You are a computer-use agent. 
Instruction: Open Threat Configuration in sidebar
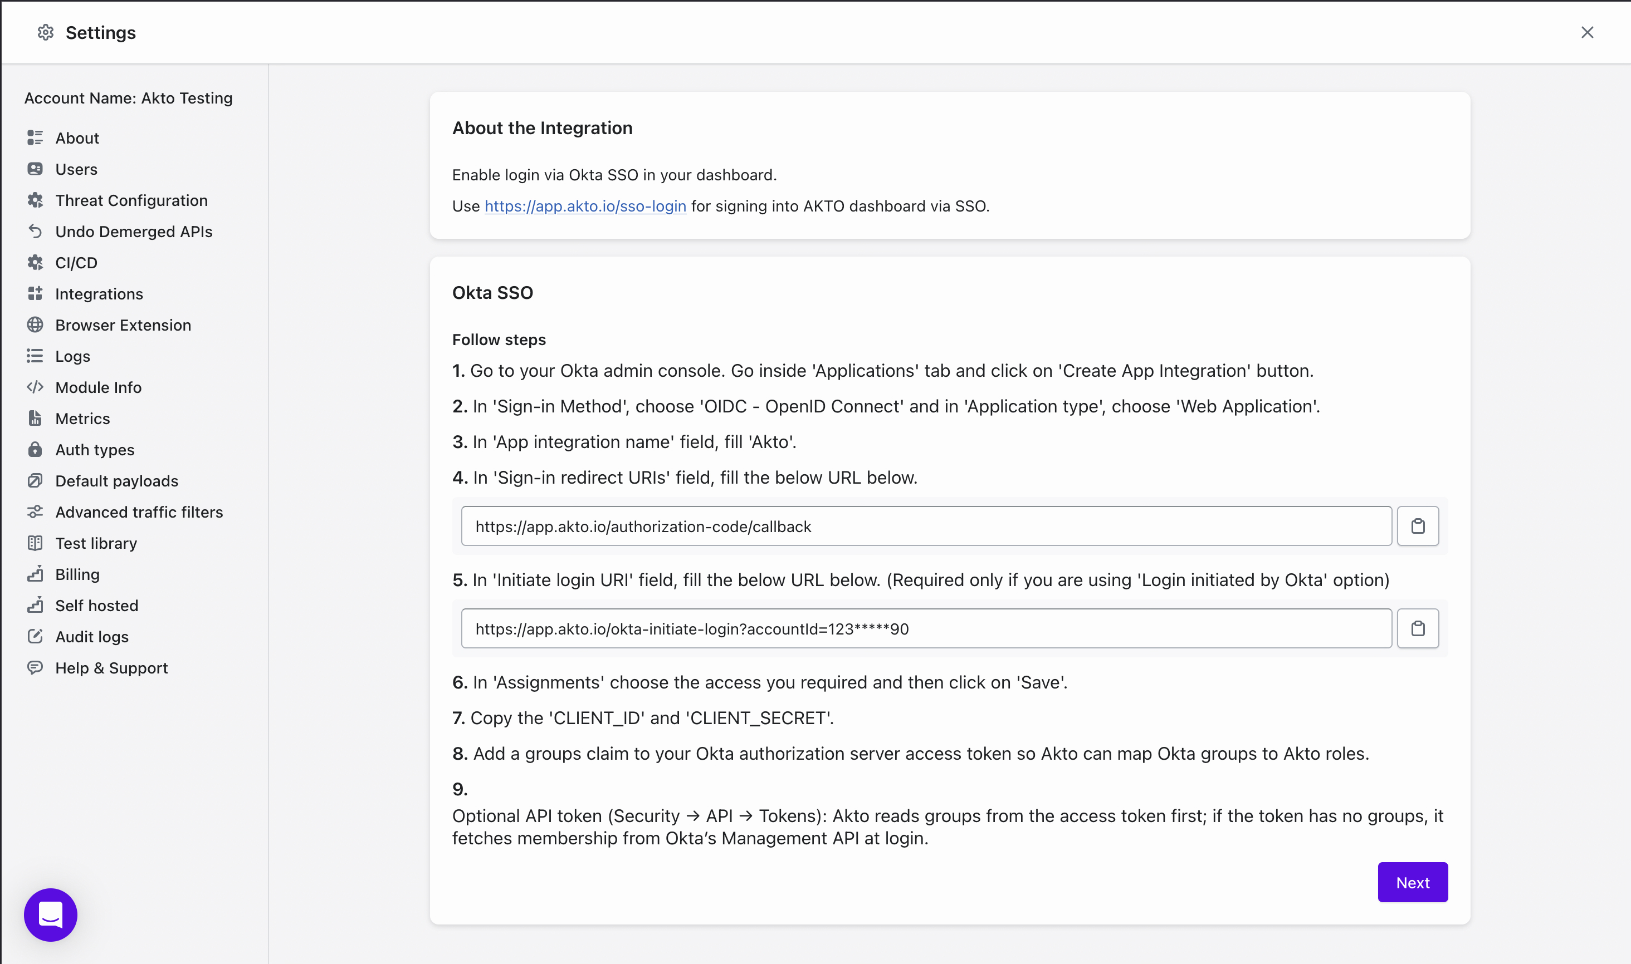coord(131,201)
